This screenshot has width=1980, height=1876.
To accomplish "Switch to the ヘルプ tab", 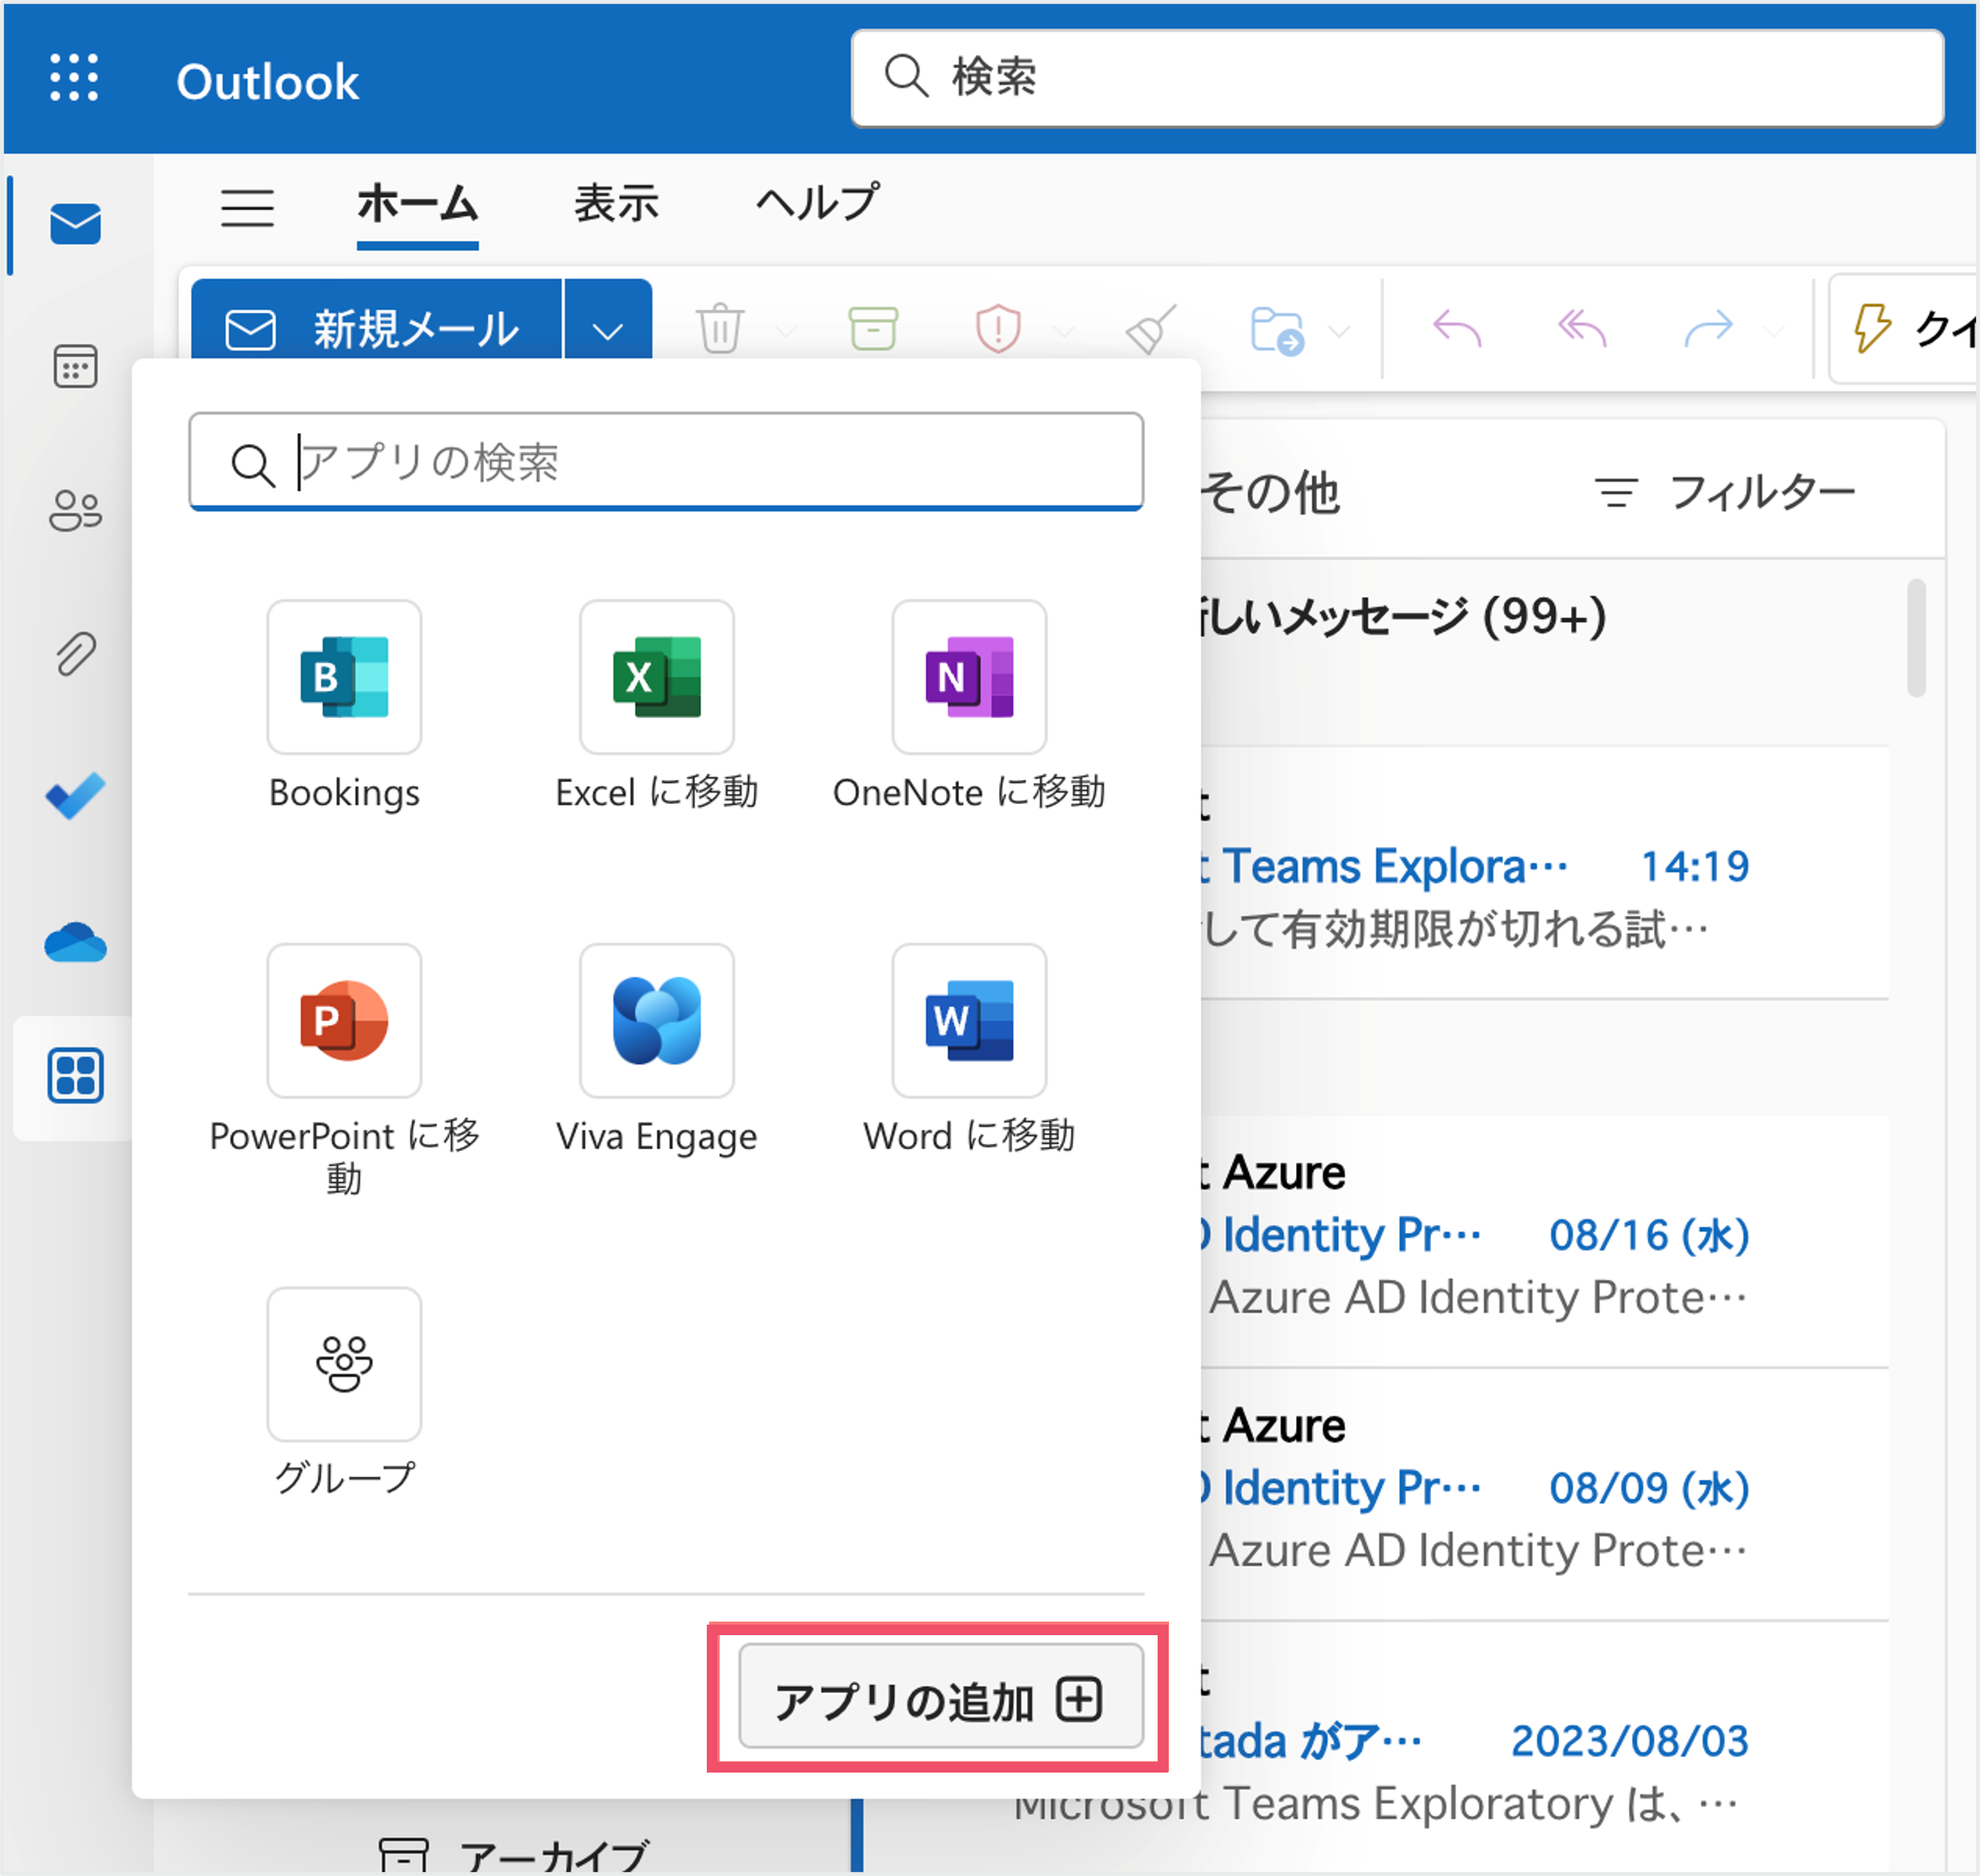I will 817,204.
